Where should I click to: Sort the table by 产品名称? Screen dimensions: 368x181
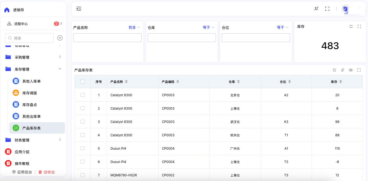(126, 82)
